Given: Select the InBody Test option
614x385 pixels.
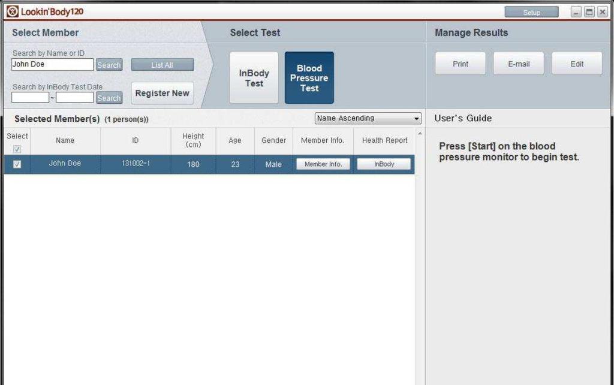Looking at the screenshot, I should [x=254, y=78].
